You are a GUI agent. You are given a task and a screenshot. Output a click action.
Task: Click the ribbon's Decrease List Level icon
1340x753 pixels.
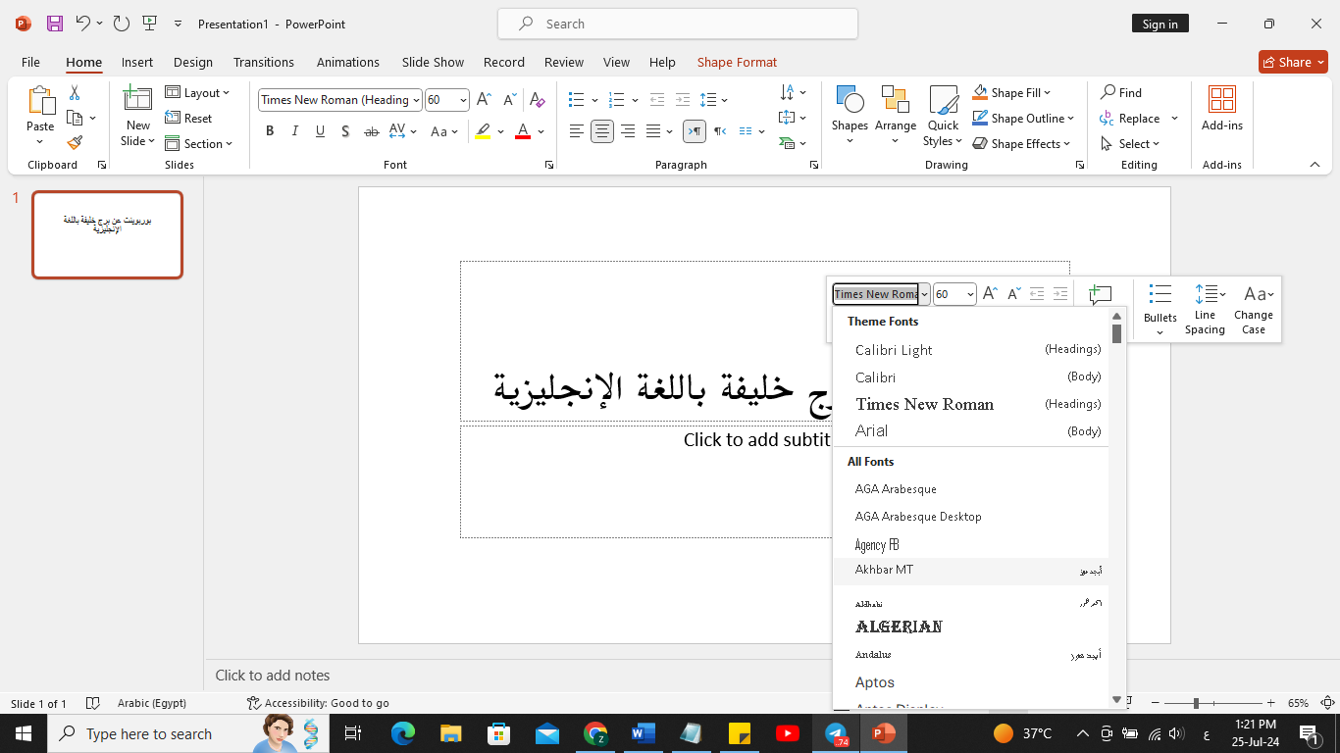(x=657, y=100)
